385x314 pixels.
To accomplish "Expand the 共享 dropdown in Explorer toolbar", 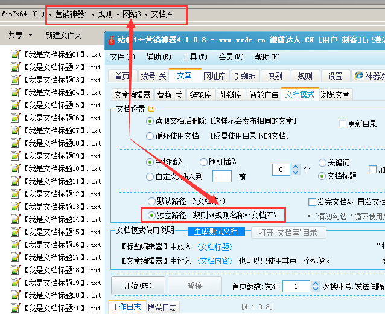I will point(30,36).
